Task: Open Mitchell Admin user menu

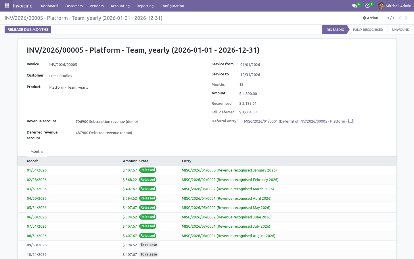Action: pos(394,6)
